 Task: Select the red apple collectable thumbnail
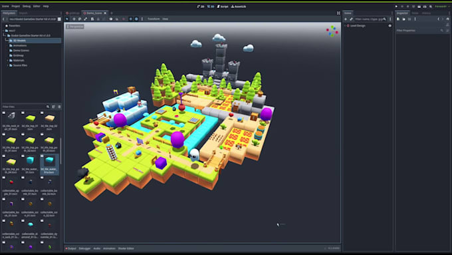tap(11, 182)
